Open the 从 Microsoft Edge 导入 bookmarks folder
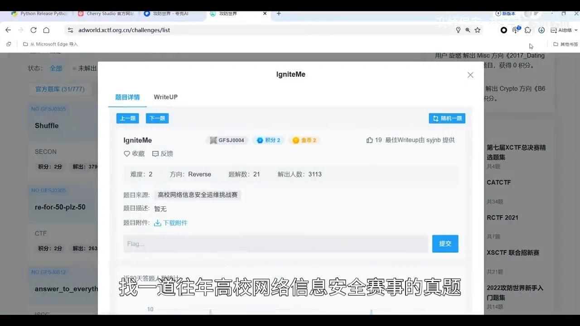This screenshot has height=326, width=580. (50, 44)
